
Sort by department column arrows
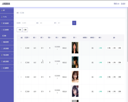(43, 37)
